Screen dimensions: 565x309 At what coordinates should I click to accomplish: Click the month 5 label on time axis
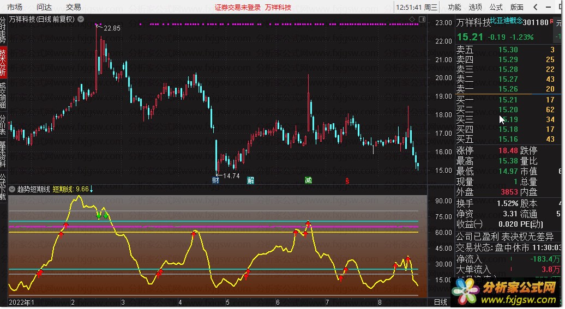click(227, 302)
